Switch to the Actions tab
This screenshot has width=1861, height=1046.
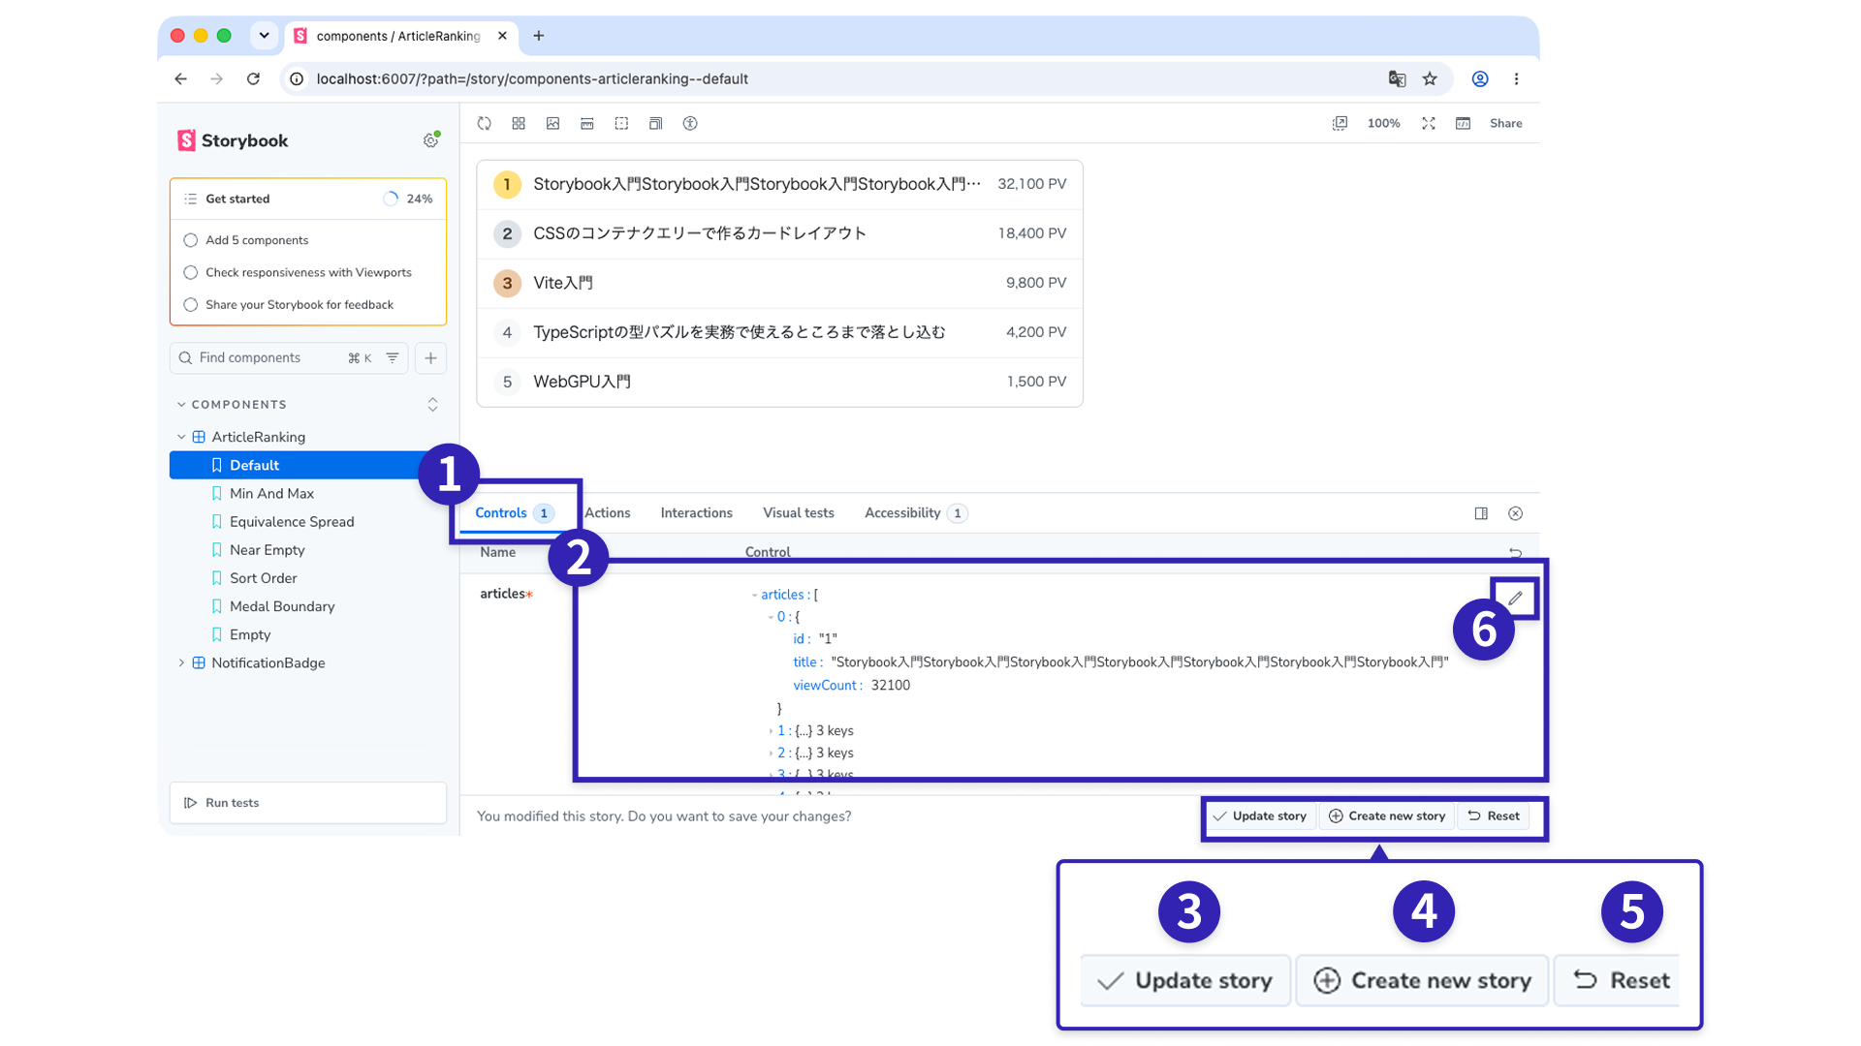point(607,513)
